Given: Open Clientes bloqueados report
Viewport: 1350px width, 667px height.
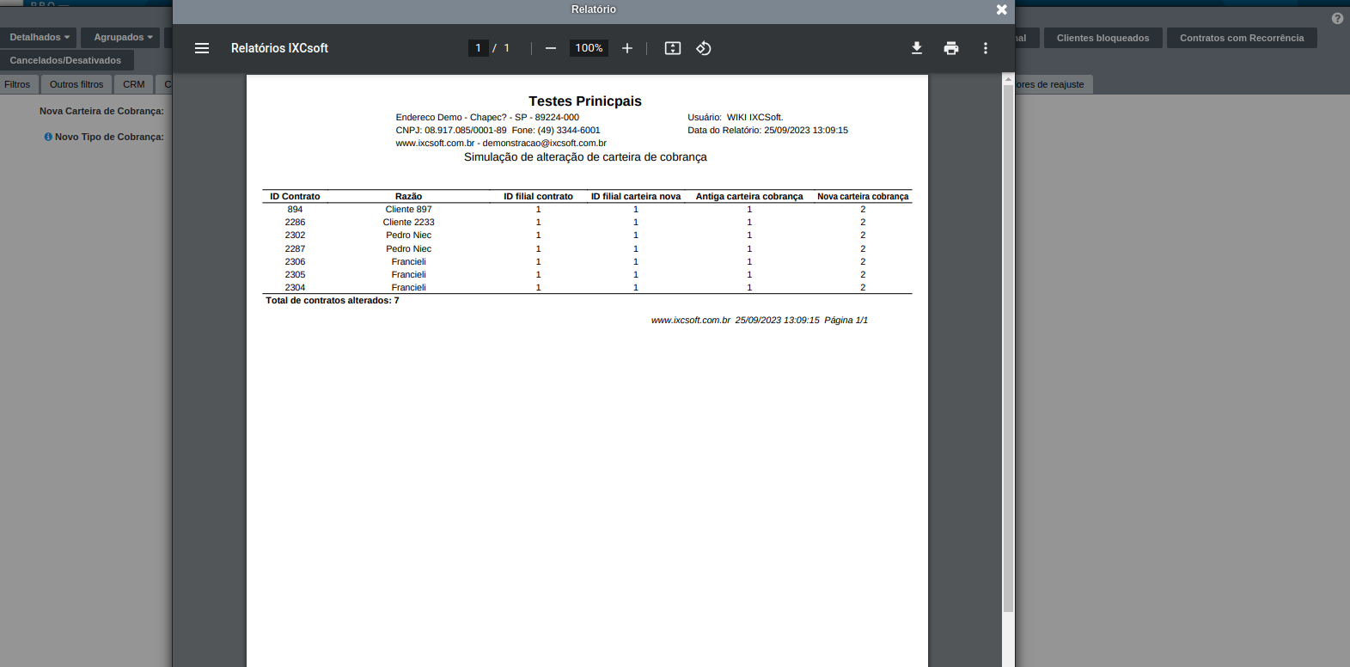Looking at the screenshot, I should (1103, 38).
